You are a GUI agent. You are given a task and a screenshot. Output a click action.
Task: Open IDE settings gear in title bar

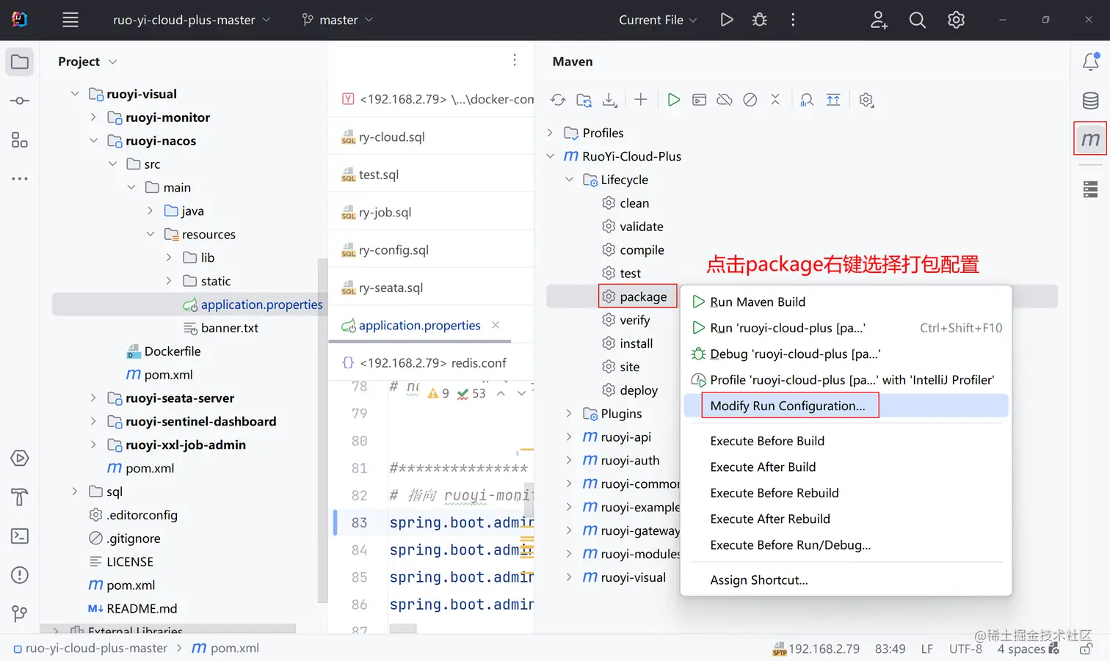956,20
